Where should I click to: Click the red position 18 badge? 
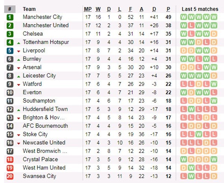[10, 160]
